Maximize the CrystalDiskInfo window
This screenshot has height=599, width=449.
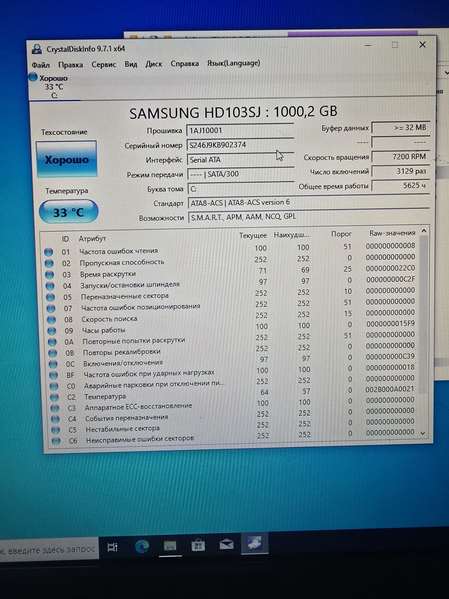395,45
